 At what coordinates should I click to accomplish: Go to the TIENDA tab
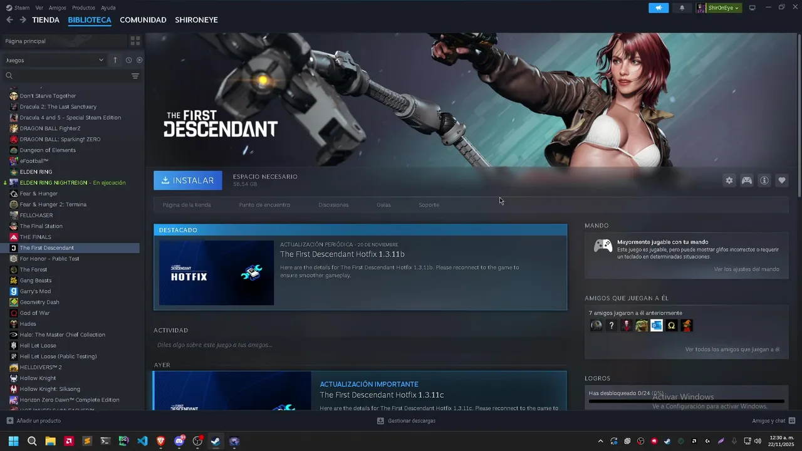pyautogui.click(x=46, y=20)
